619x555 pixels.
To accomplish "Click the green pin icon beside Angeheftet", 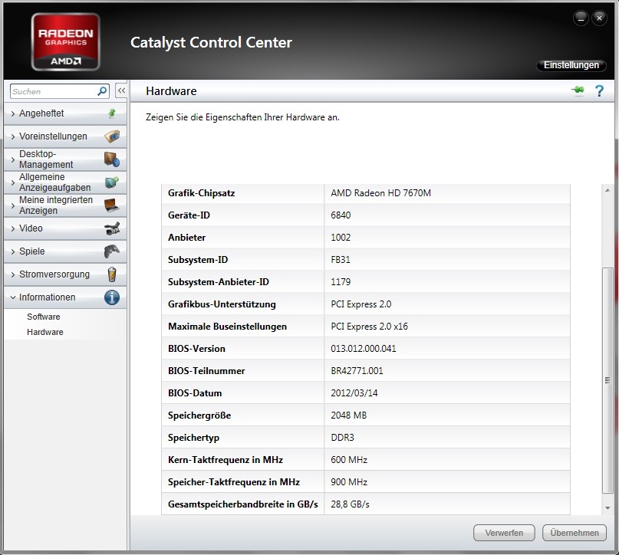I will click(x=112, y=113).
